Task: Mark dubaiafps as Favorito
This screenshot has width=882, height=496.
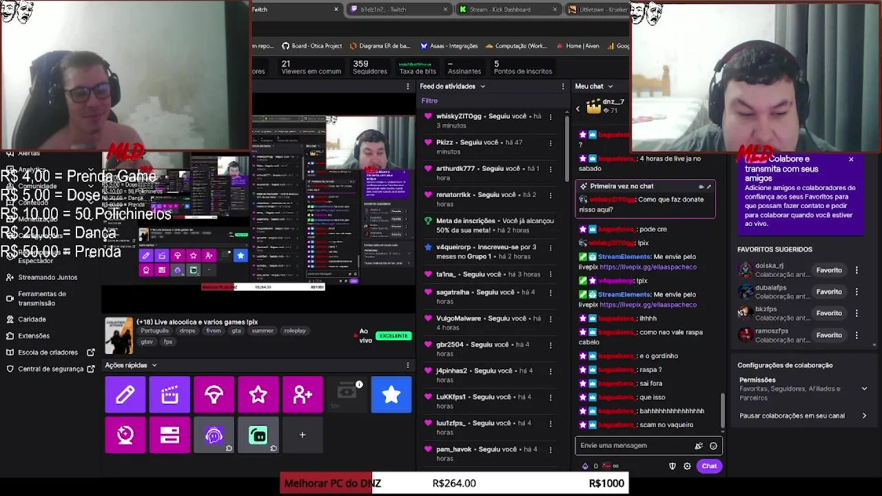Action: point(829,292)
